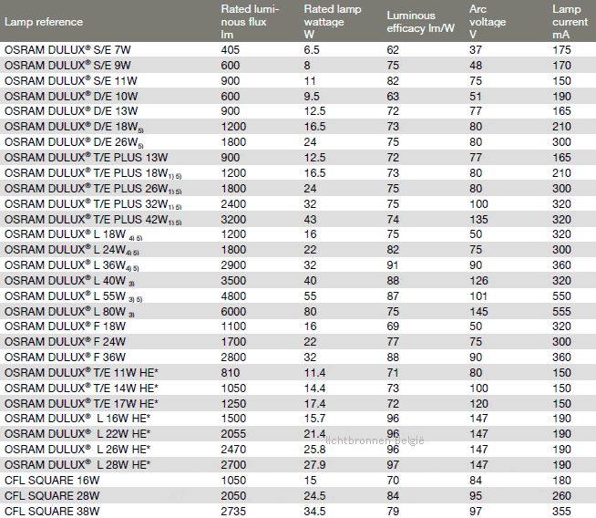Click luminous flux value '2900'

click(234, 265)
